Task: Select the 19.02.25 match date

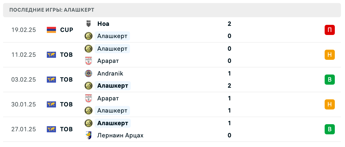Action: [x=24, y=30]
